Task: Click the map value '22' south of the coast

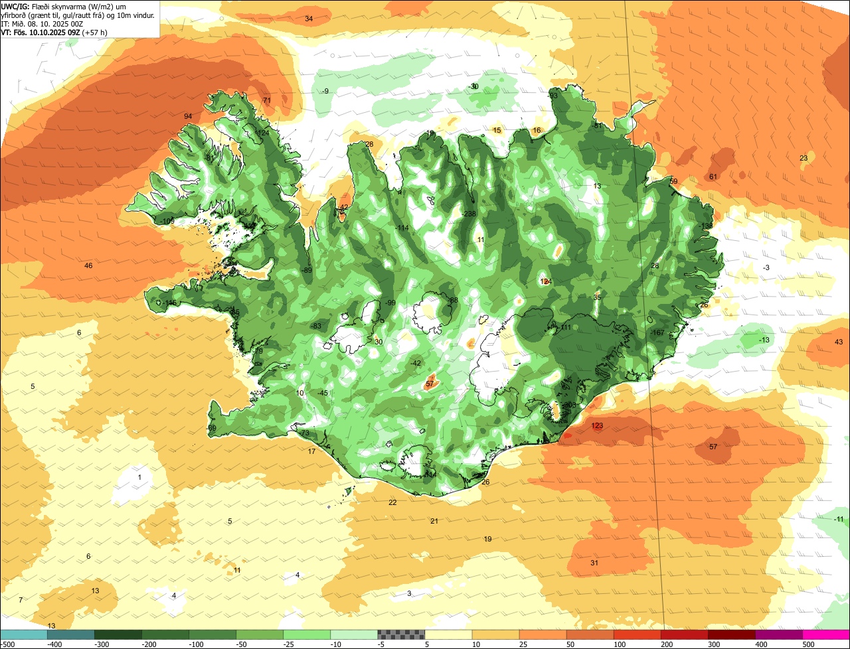Action: (x=392, y=503)
